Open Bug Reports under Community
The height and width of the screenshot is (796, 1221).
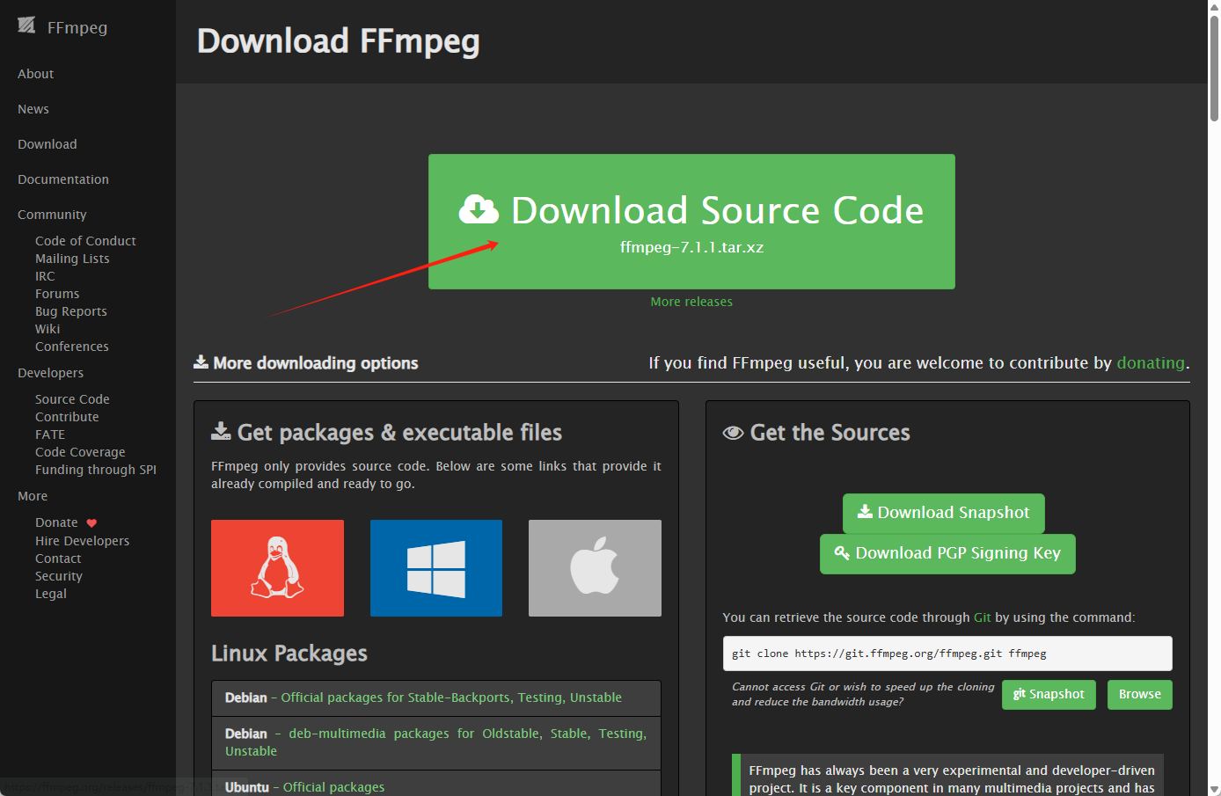point(70,310)
